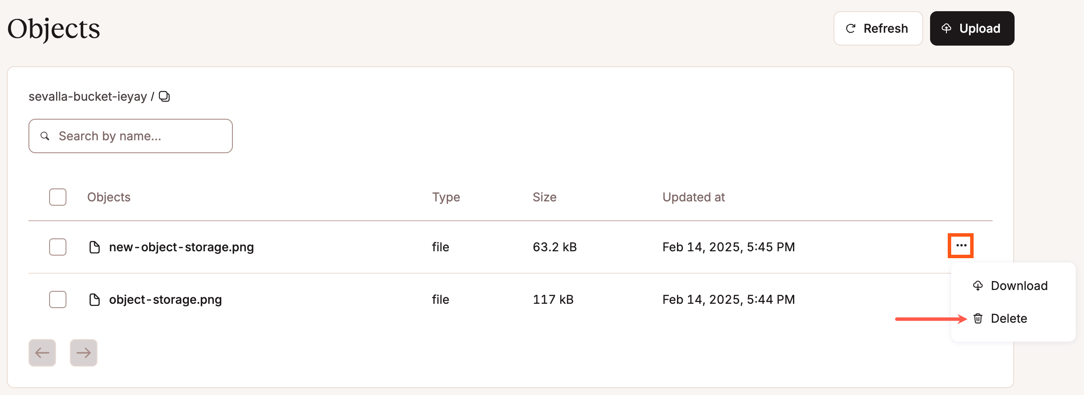Image resolution: width=1084 pixels, height=395 pixels.
Task: Click the Upload button
Action: [x=971, y=28]
